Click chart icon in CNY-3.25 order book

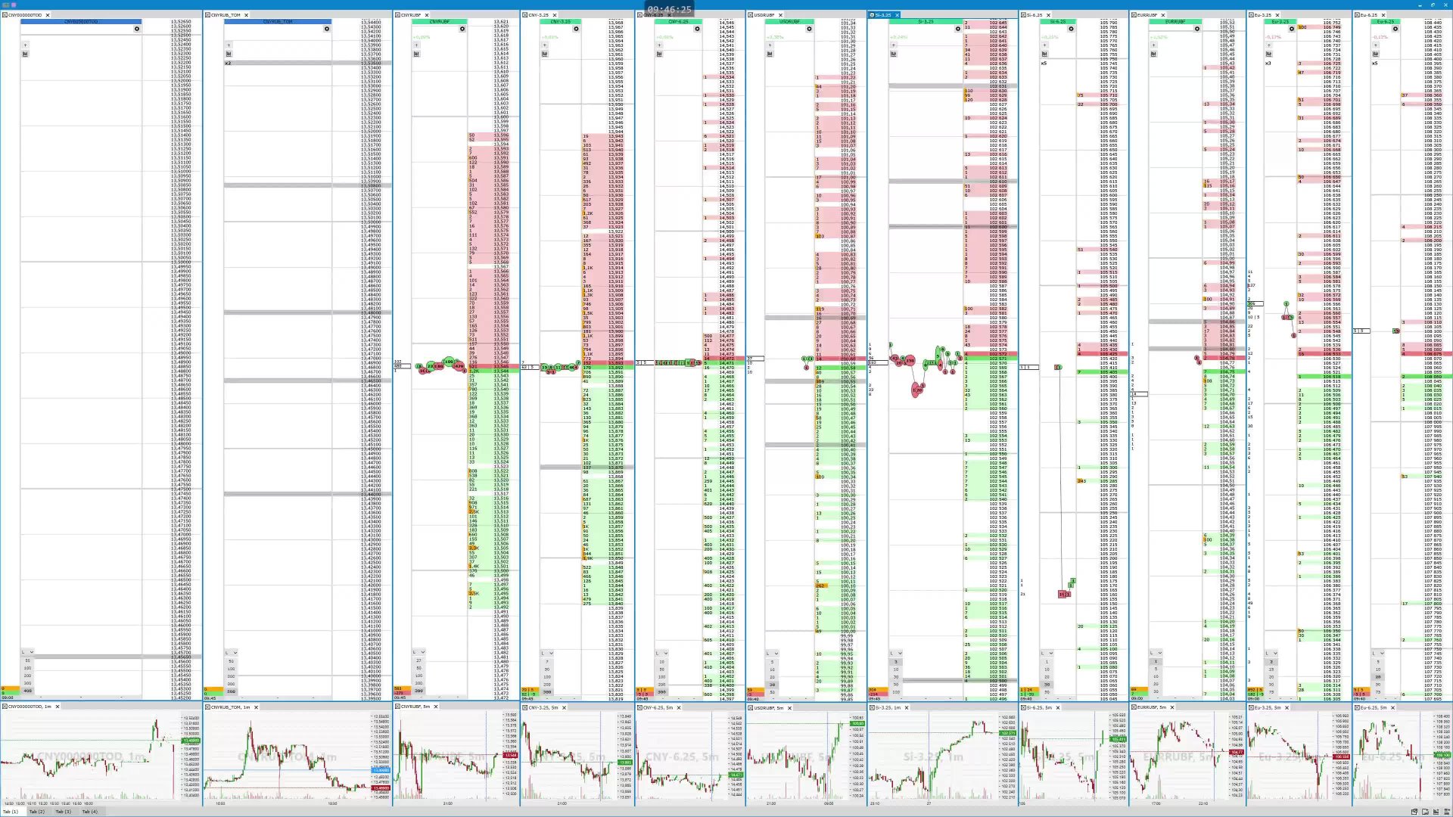click(545, 54)
